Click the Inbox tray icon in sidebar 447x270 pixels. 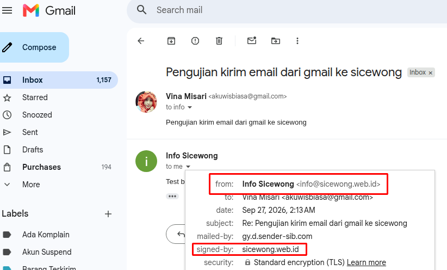[x=7, y=80]
